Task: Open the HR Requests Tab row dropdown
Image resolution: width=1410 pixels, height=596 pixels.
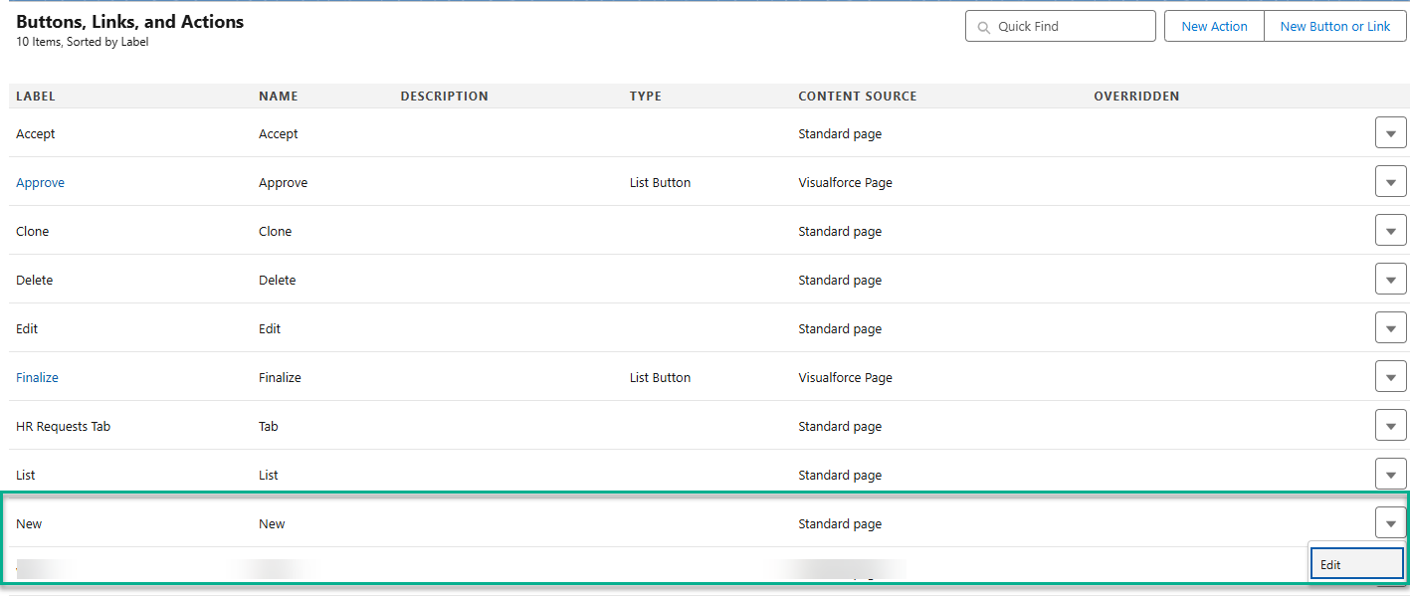Action: (1390, 425)
